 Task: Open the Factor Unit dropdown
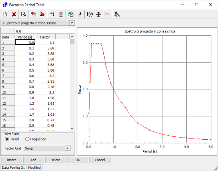click(x=67, y=148)
